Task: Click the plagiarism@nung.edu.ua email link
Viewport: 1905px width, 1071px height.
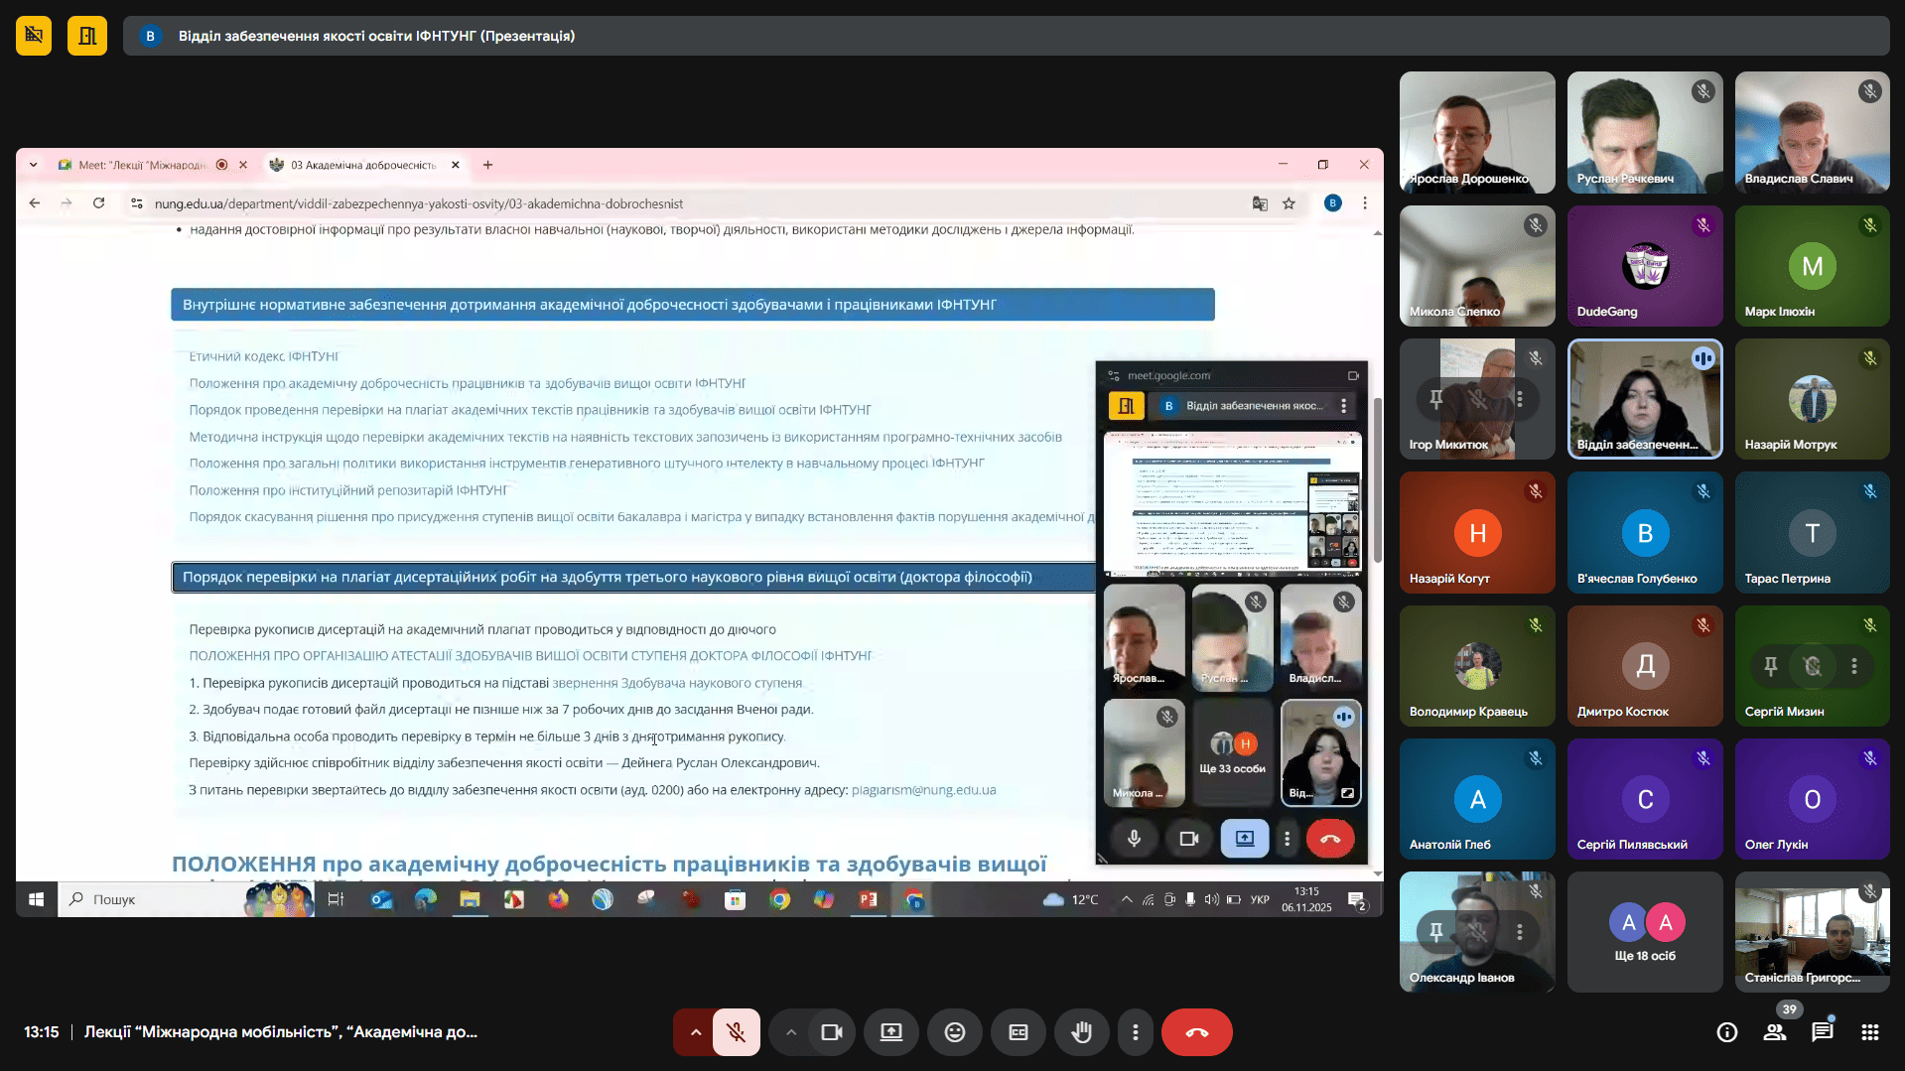Action: pyautogui.click(x=923, y=790)
